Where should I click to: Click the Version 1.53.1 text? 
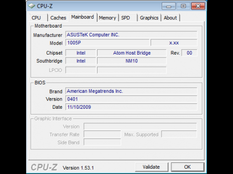[x=78, y=168]
